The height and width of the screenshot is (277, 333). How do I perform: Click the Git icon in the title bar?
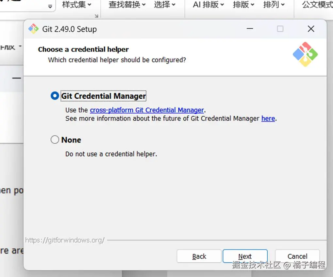(33, 29)
